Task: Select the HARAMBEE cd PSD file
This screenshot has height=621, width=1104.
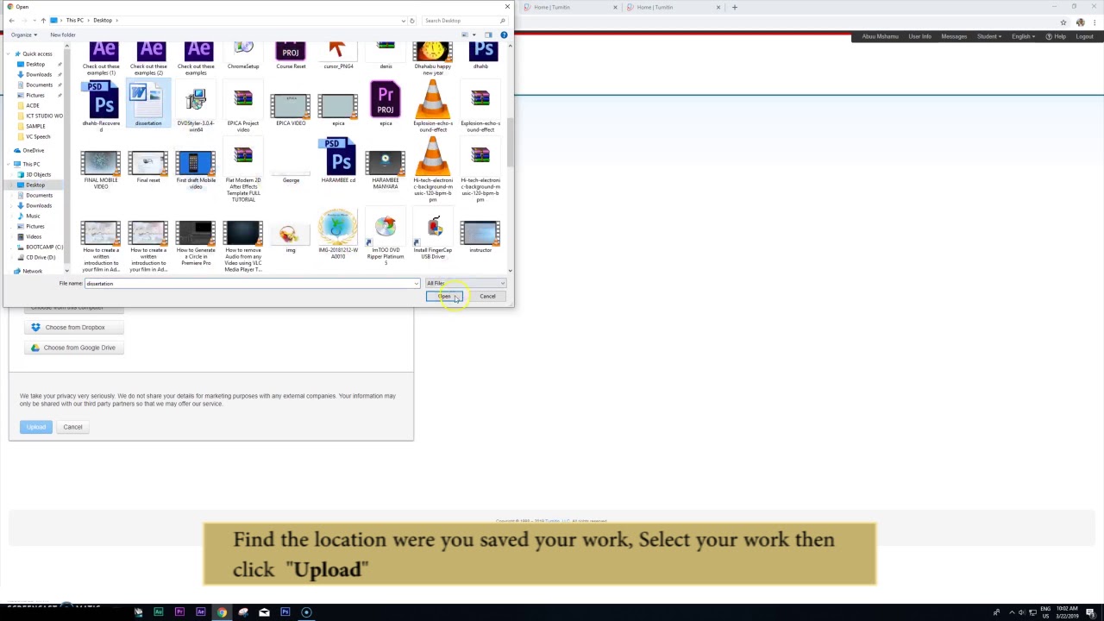Action: (x=338, y=161)
